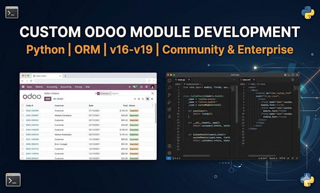Toggle secondary sidebar layout icon in VS Code title bar
This screenshot has height=193, width=320.
293,75
